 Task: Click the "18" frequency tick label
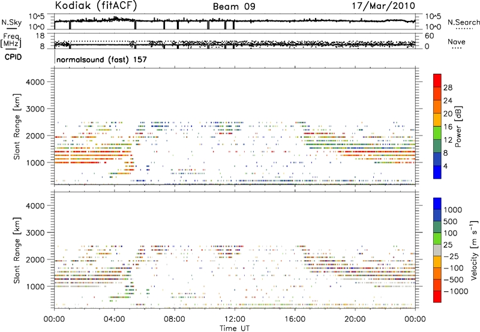click(40, 36)
